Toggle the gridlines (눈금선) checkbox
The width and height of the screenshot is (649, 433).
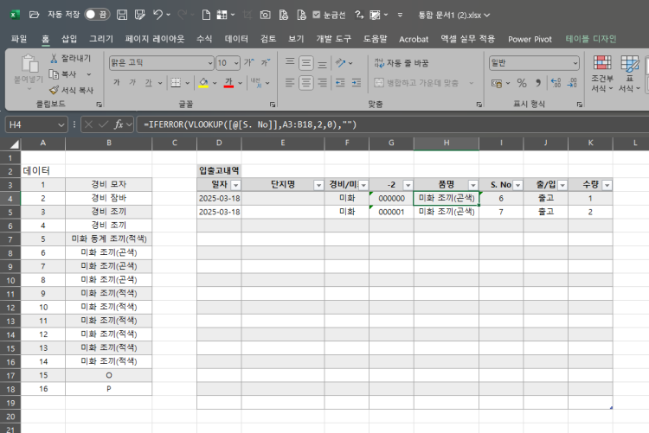317,15
